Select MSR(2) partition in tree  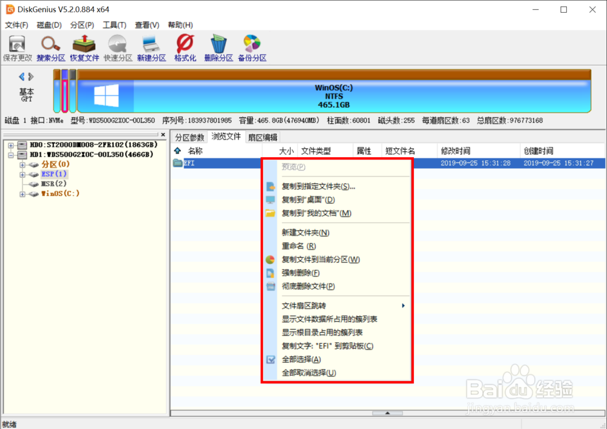tap(54, 184)
